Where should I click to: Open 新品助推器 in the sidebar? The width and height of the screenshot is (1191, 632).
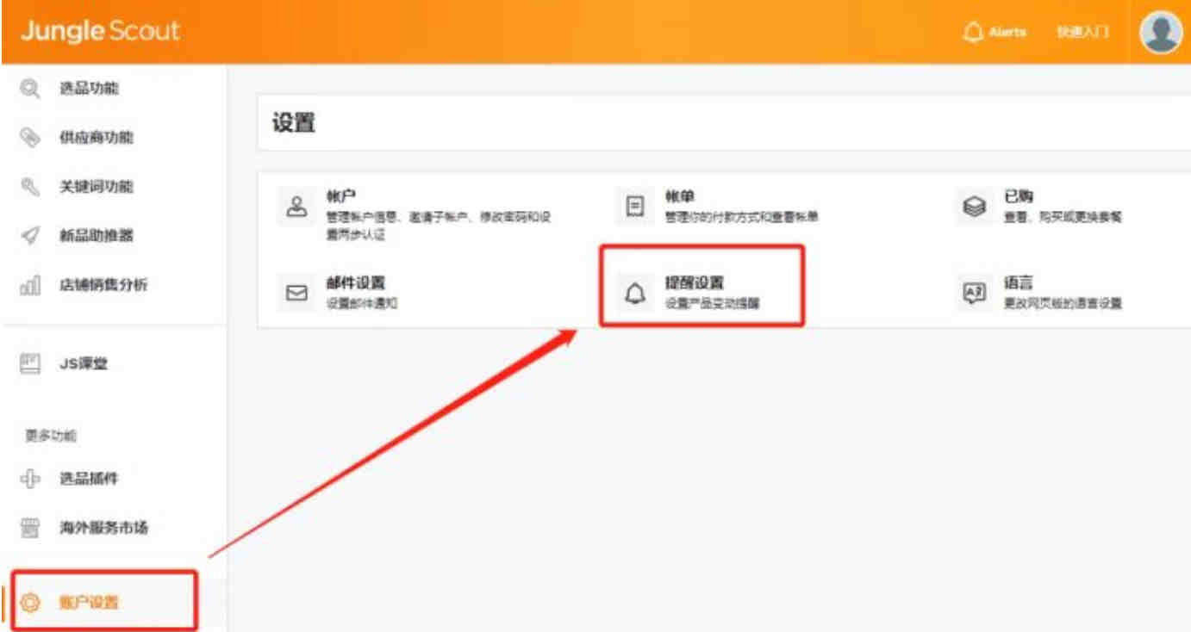96,236
